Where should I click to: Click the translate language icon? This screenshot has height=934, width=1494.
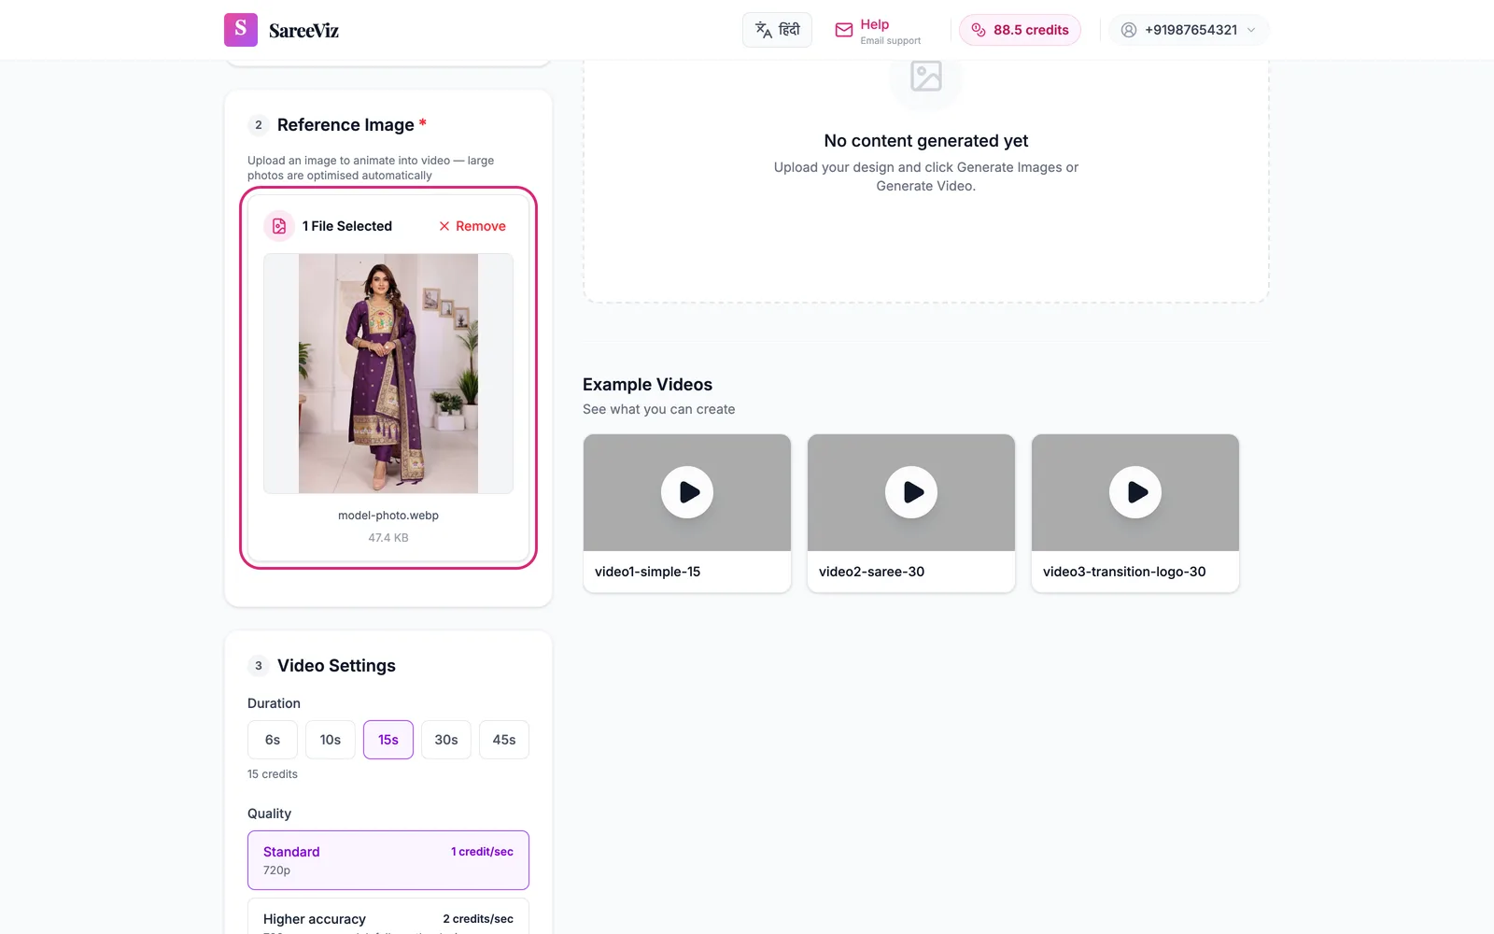(x=764, y=30)
